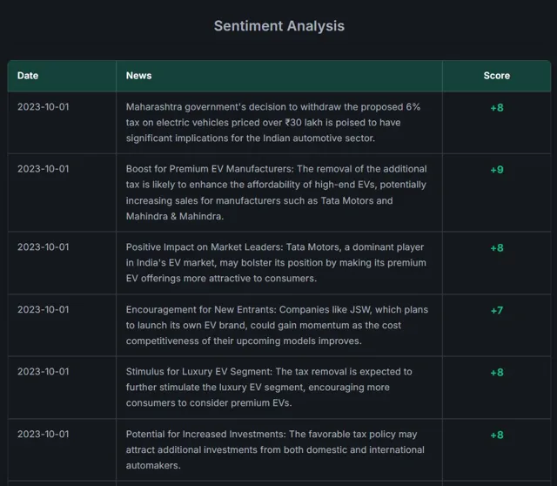Screen dimensions: 557x486
Task: Click the date in the New Entrants row
Action: 43,310
